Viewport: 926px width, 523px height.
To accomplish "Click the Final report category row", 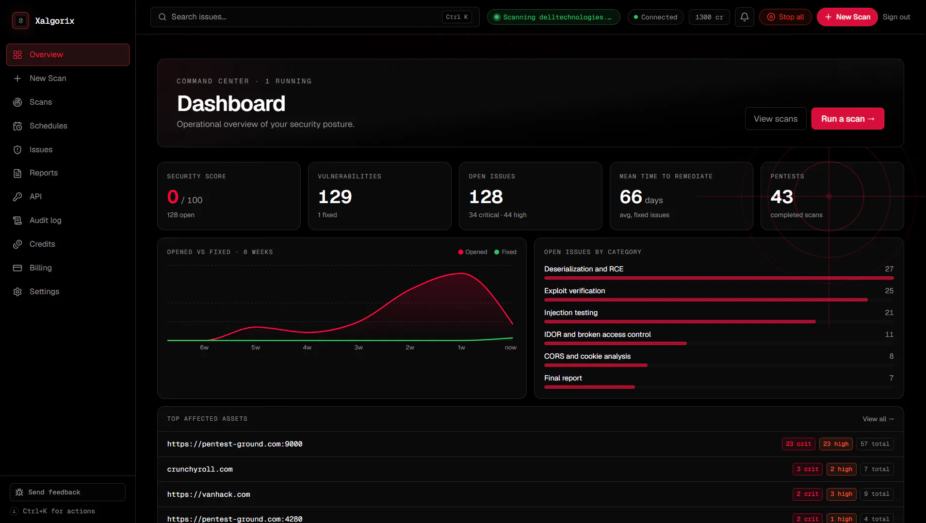I will click(719, 382).
